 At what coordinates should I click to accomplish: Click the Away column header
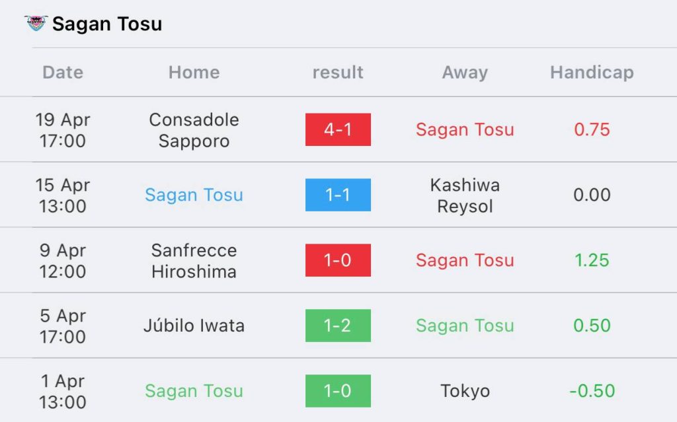(465, 73)
